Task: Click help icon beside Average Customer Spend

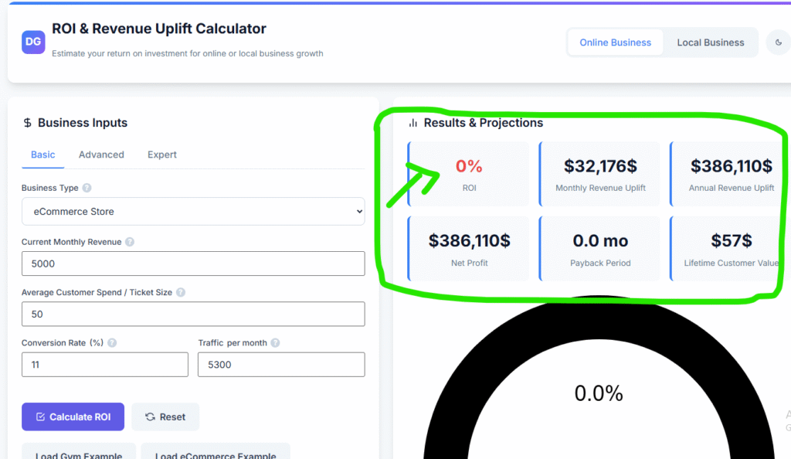Action: tap(181, 293)
